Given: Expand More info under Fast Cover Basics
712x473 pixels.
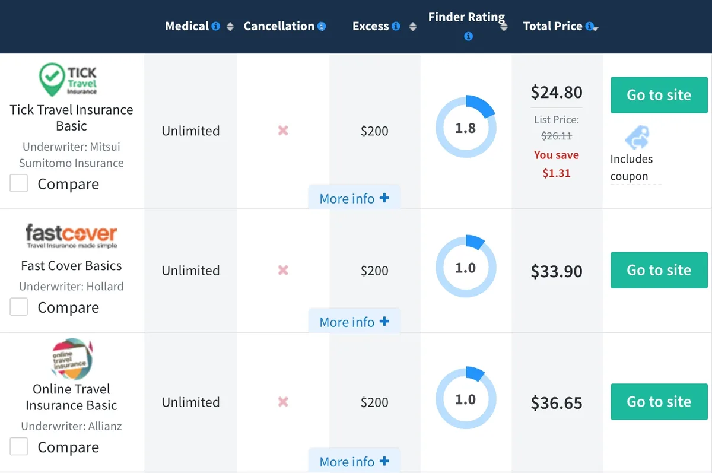Looking at the screenshot, I should (354, 321).
